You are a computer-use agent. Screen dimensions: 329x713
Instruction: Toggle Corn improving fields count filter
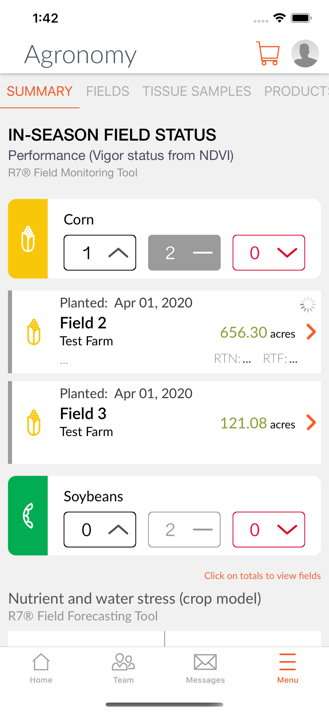click(100, 253)
